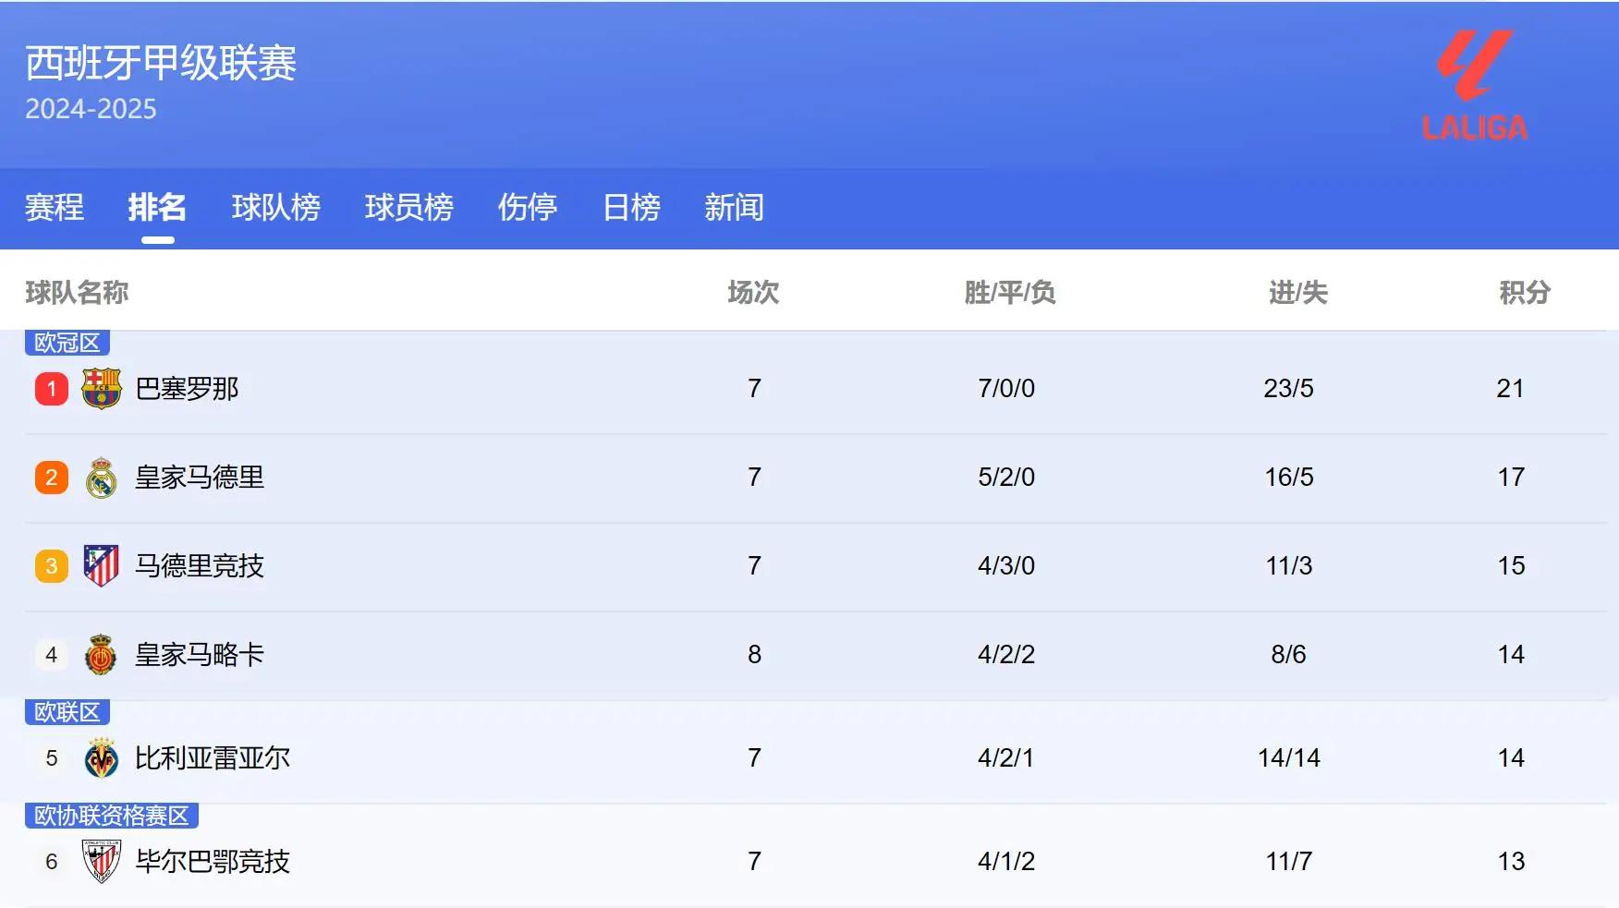1619x908 pixels.
Task: Click Barcelona's 23/5 goals value
Action: (x=1288, y=389)
